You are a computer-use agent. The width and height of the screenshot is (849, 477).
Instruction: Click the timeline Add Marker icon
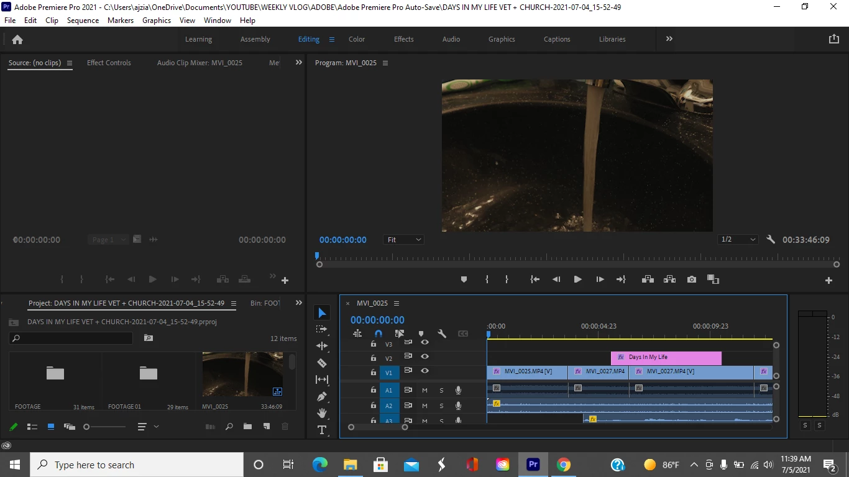pyautogui.click(x=421, y=334)
